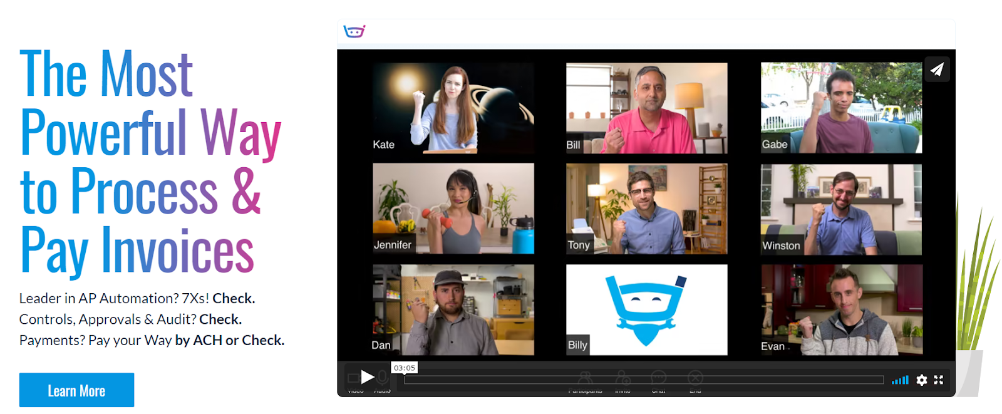This screenshot has height=414, width=1002.
Task: Select Kate's video tile
Action: pyautogui.click(x=453, y=108)
